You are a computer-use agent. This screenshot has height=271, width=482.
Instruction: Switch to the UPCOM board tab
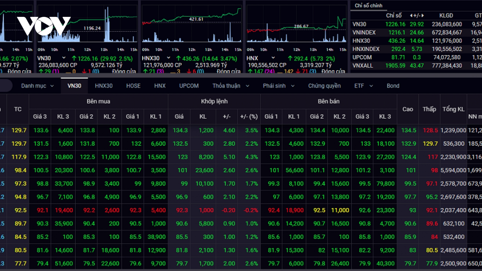pyautogui.click(x=189, y=86)
